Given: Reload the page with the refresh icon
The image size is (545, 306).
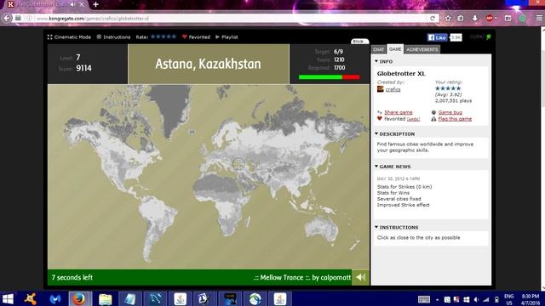Looking at the screenshot, I should tap(433, 19).
